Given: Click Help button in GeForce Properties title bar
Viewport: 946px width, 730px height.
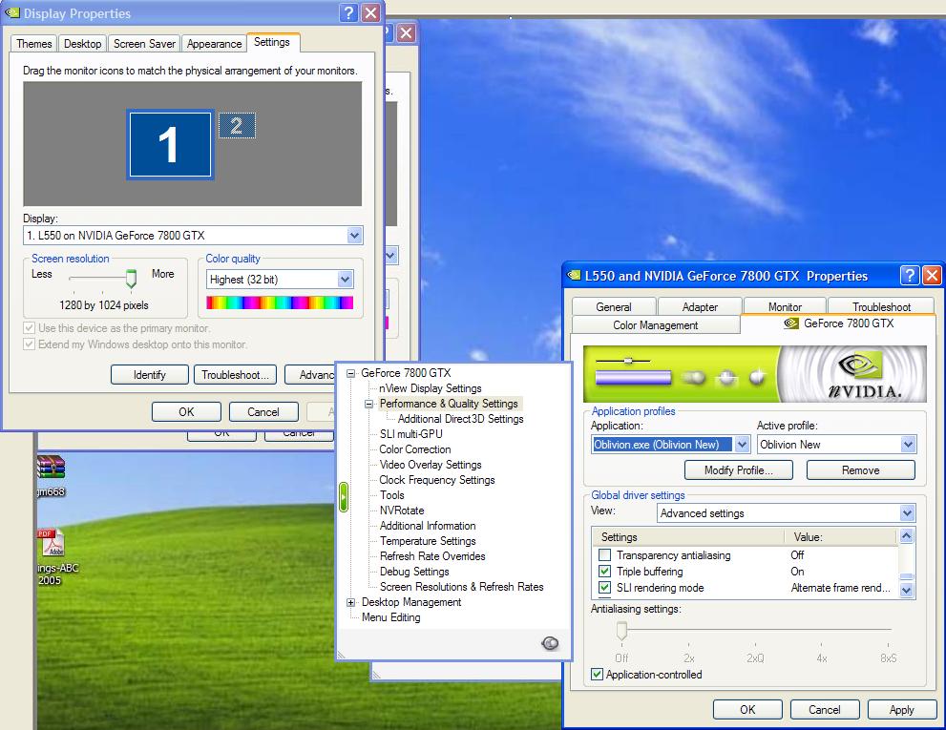Looking at the screenshot, I should (909, 275).
